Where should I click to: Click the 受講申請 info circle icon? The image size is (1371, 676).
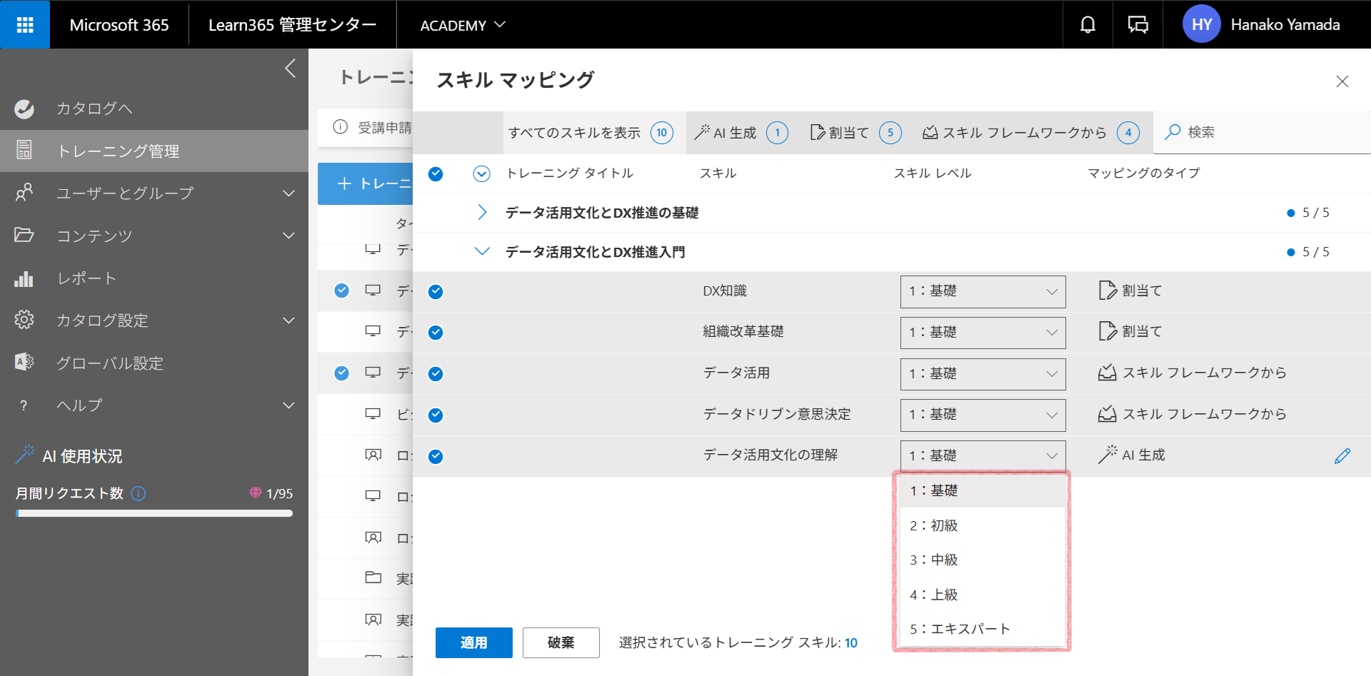coord(341,127)
